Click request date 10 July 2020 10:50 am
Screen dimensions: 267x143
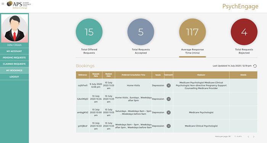pyautogui.click(x=96, y=112)
